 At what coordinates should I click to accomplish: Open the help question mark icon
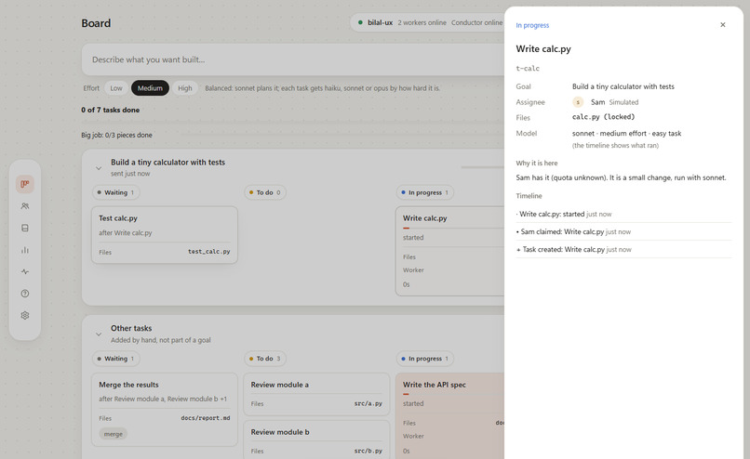25,294
